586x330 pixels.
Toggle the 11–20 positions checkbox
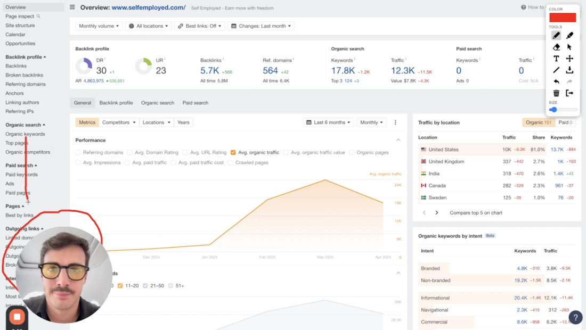coord(120,286)
